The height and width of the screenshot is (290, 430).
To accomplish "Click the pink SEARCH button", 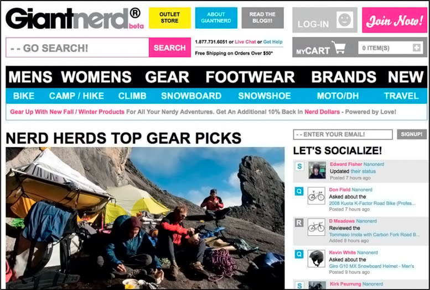I will pos(170,48).
